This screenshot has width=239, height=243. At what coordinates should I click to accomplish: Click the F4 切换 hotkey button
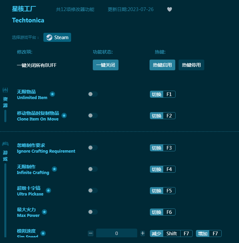163,169
